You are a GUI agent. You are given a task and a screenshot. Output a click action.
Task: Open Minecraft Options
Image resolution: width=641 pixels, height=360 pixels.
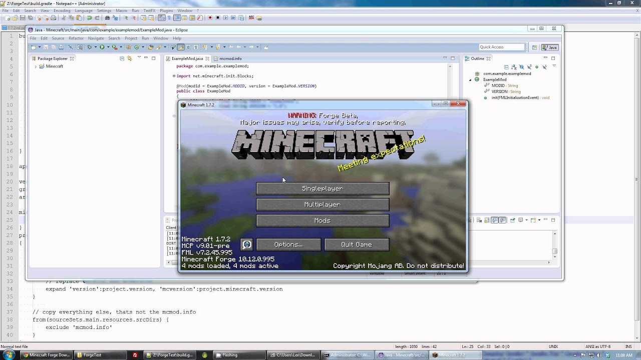(288, 244)
